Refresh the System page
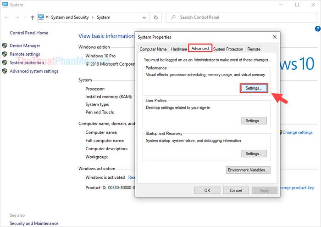The height and width of the screenshot is (227, 321). [x=156, y=17]
